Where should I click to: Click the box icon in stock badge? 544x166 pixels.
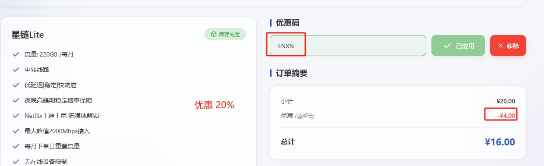tap(213, 34)
